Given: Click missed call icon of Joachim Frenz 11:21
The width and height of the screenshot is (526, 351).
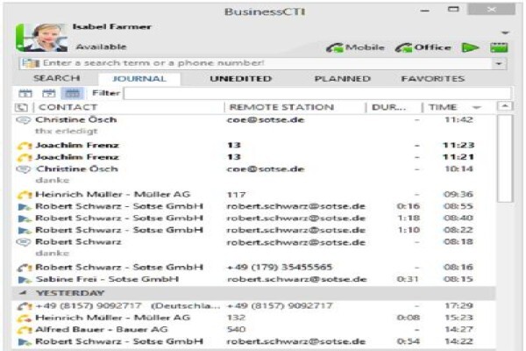Looking at the screenshot, I should pos(25,158).
